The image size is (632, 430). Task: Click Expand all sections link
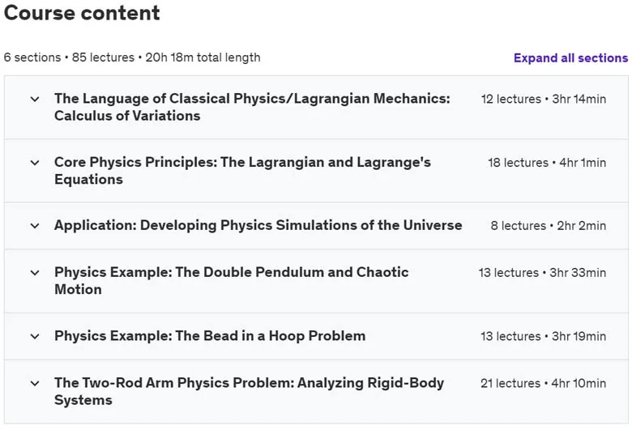coord(570,58)
